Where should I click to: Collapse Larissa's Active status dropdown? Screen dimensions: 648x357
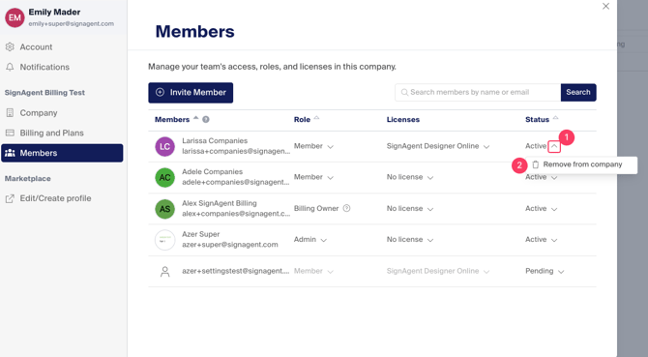point(554,146)
